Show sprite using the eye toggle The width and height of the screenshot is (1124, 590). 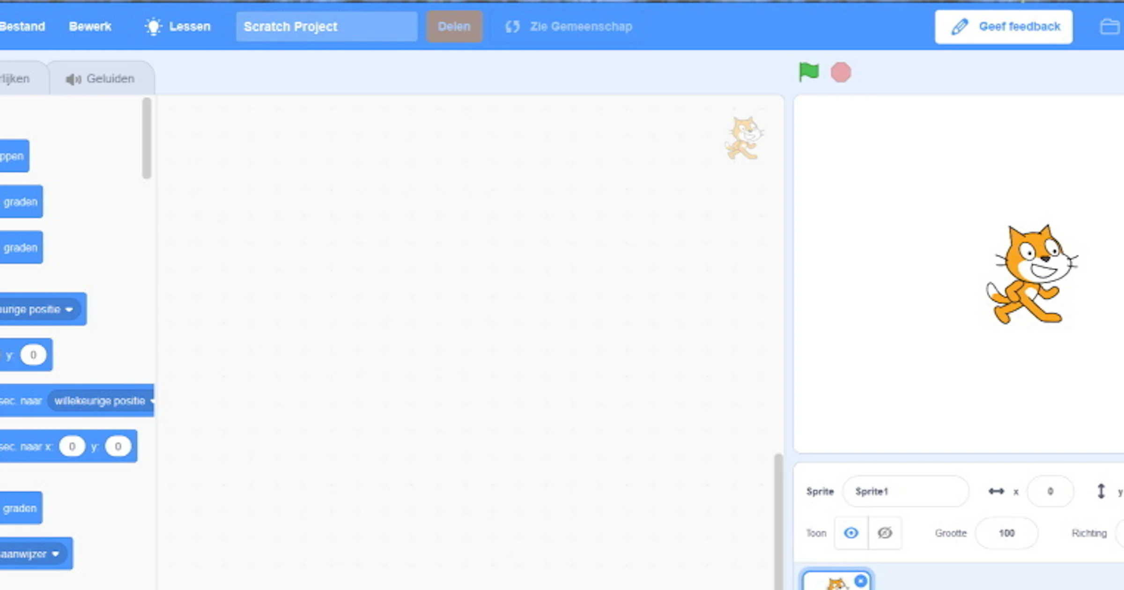851,533
